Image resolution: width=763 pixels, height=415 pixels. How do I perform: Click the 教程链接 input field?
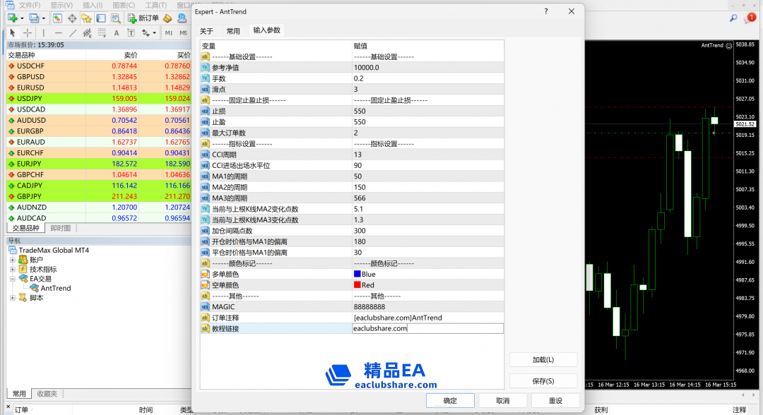427,328
